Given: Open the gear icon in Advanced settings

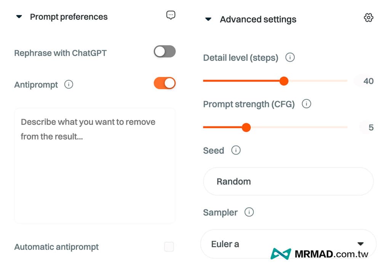Looking at the screenshot, I should (x=368, y=18).
